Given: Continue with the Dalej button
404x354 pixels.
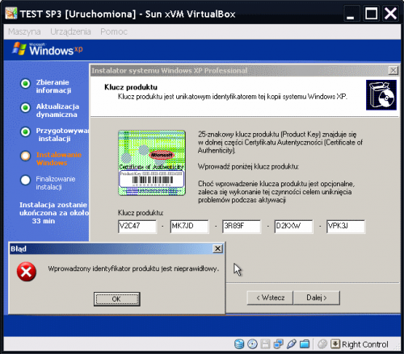Looking at the screenshot, I should (x=317, y=298).
